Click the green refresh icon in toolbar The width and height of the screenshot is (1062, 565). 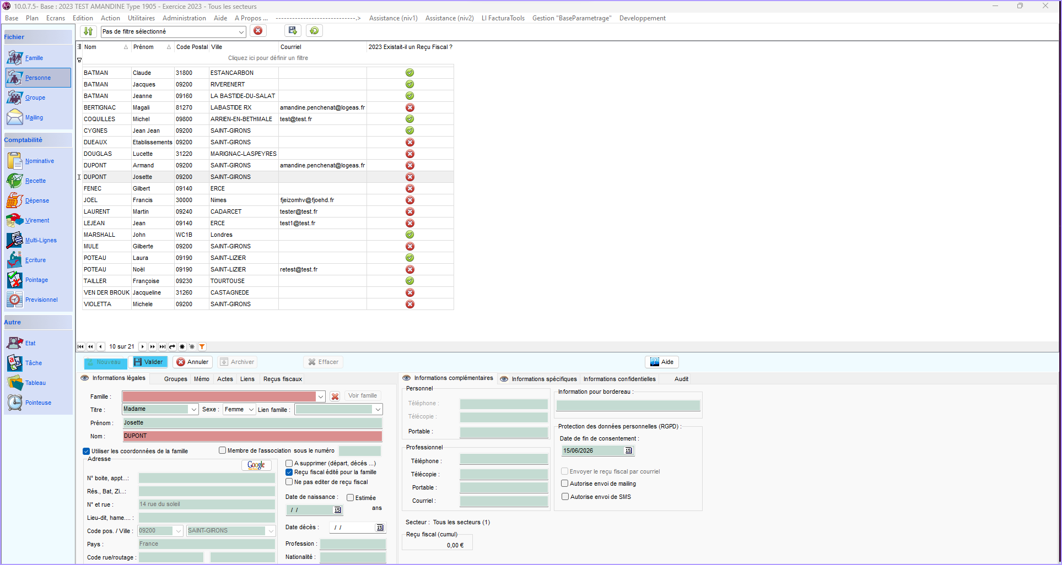tap(314, 31)
